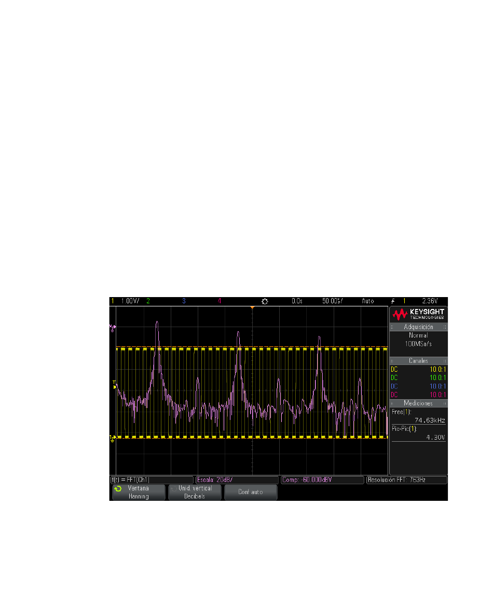
Task: Select channel 3 indicator in top bar
Action: point(184,301)
